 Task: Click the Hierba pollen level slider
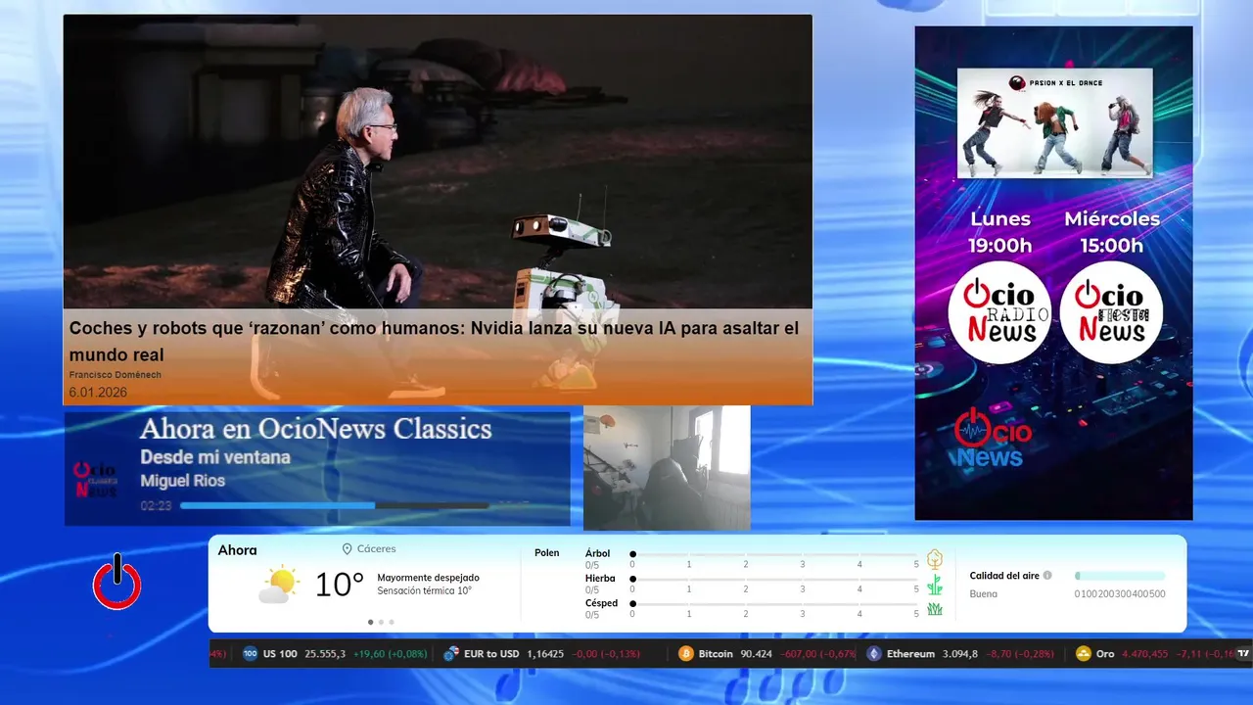(x=774, y=580)
